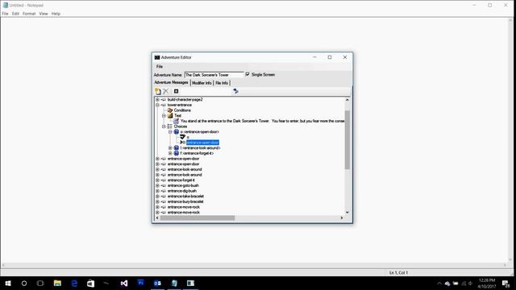The height and width of the screenshot is (290, 516).
Task: Select the Conditions node icon
Action: pyautogui.click(x=170, y=110)
